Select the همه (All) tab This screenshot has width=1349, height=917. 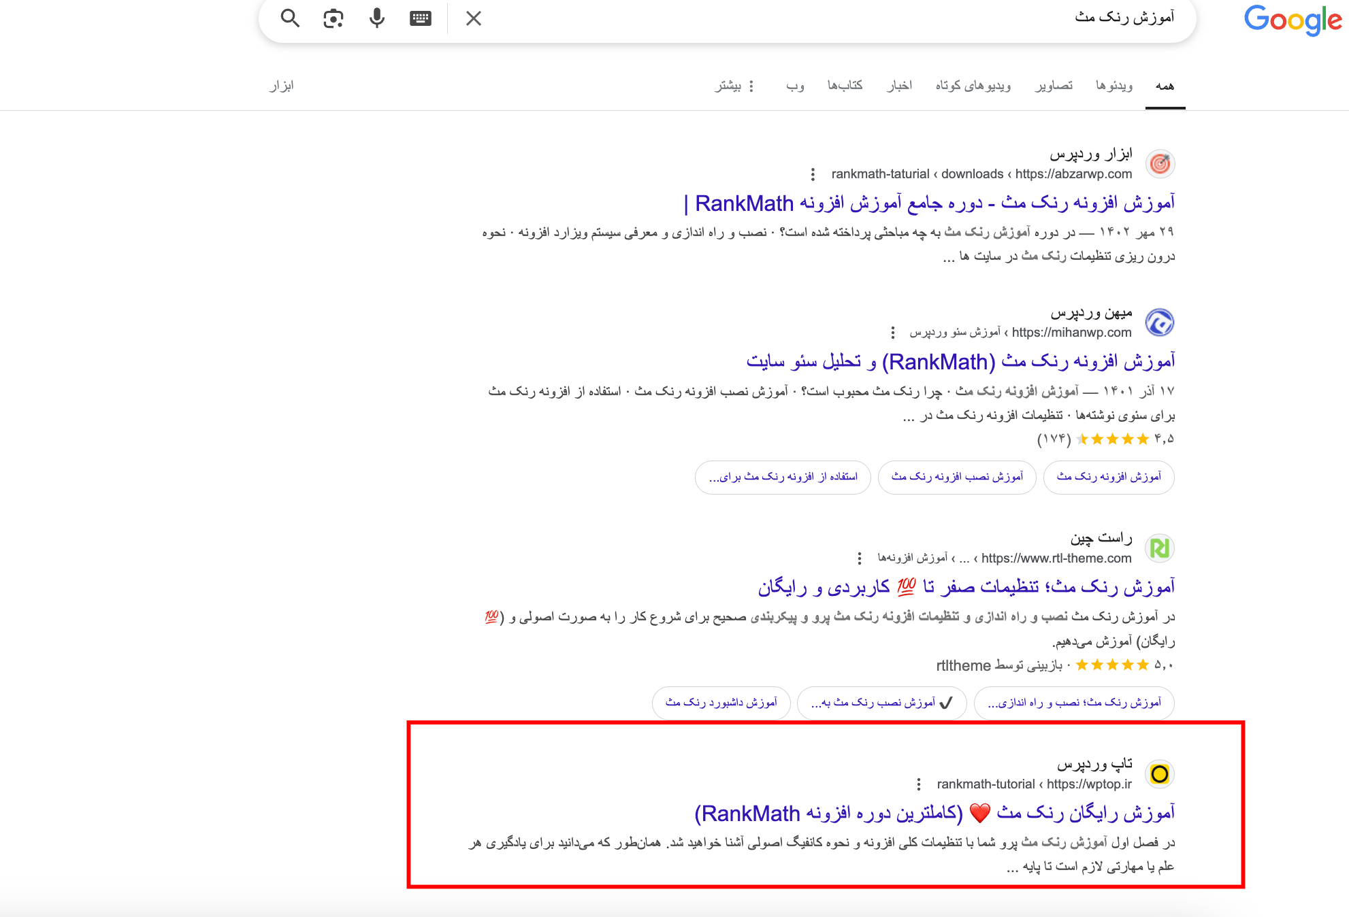coord(1165,86)
